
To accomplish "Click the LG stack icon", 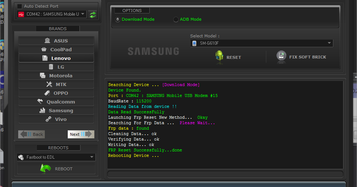I will pyautogui.click(x=51, y=67).
